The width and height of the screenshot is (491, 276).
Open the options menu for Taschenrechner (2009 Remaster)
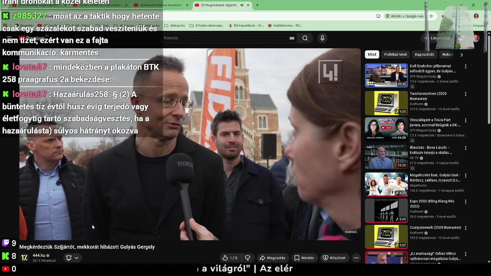click(466, 94)
